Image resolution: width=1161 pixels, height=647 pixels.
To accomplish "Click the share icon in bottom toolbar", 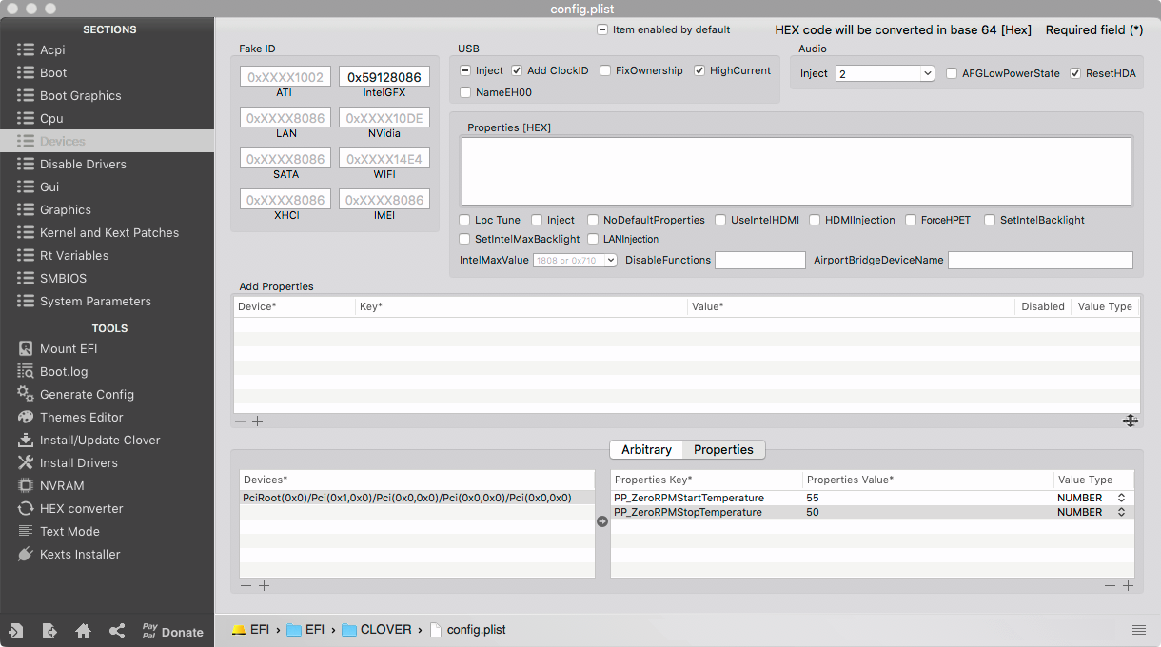I will point(117,631).
